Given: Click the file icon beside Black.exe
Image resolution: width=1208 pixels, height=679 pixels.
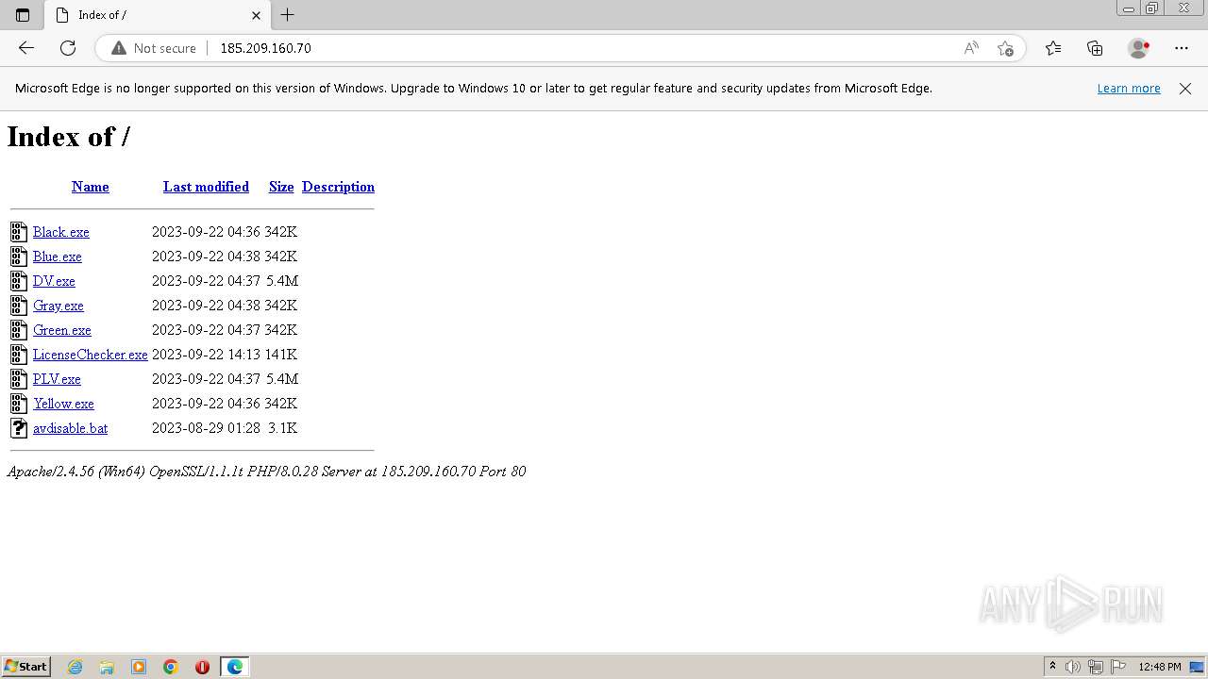Looking at the screenshot, I should [x=19, y=232].
